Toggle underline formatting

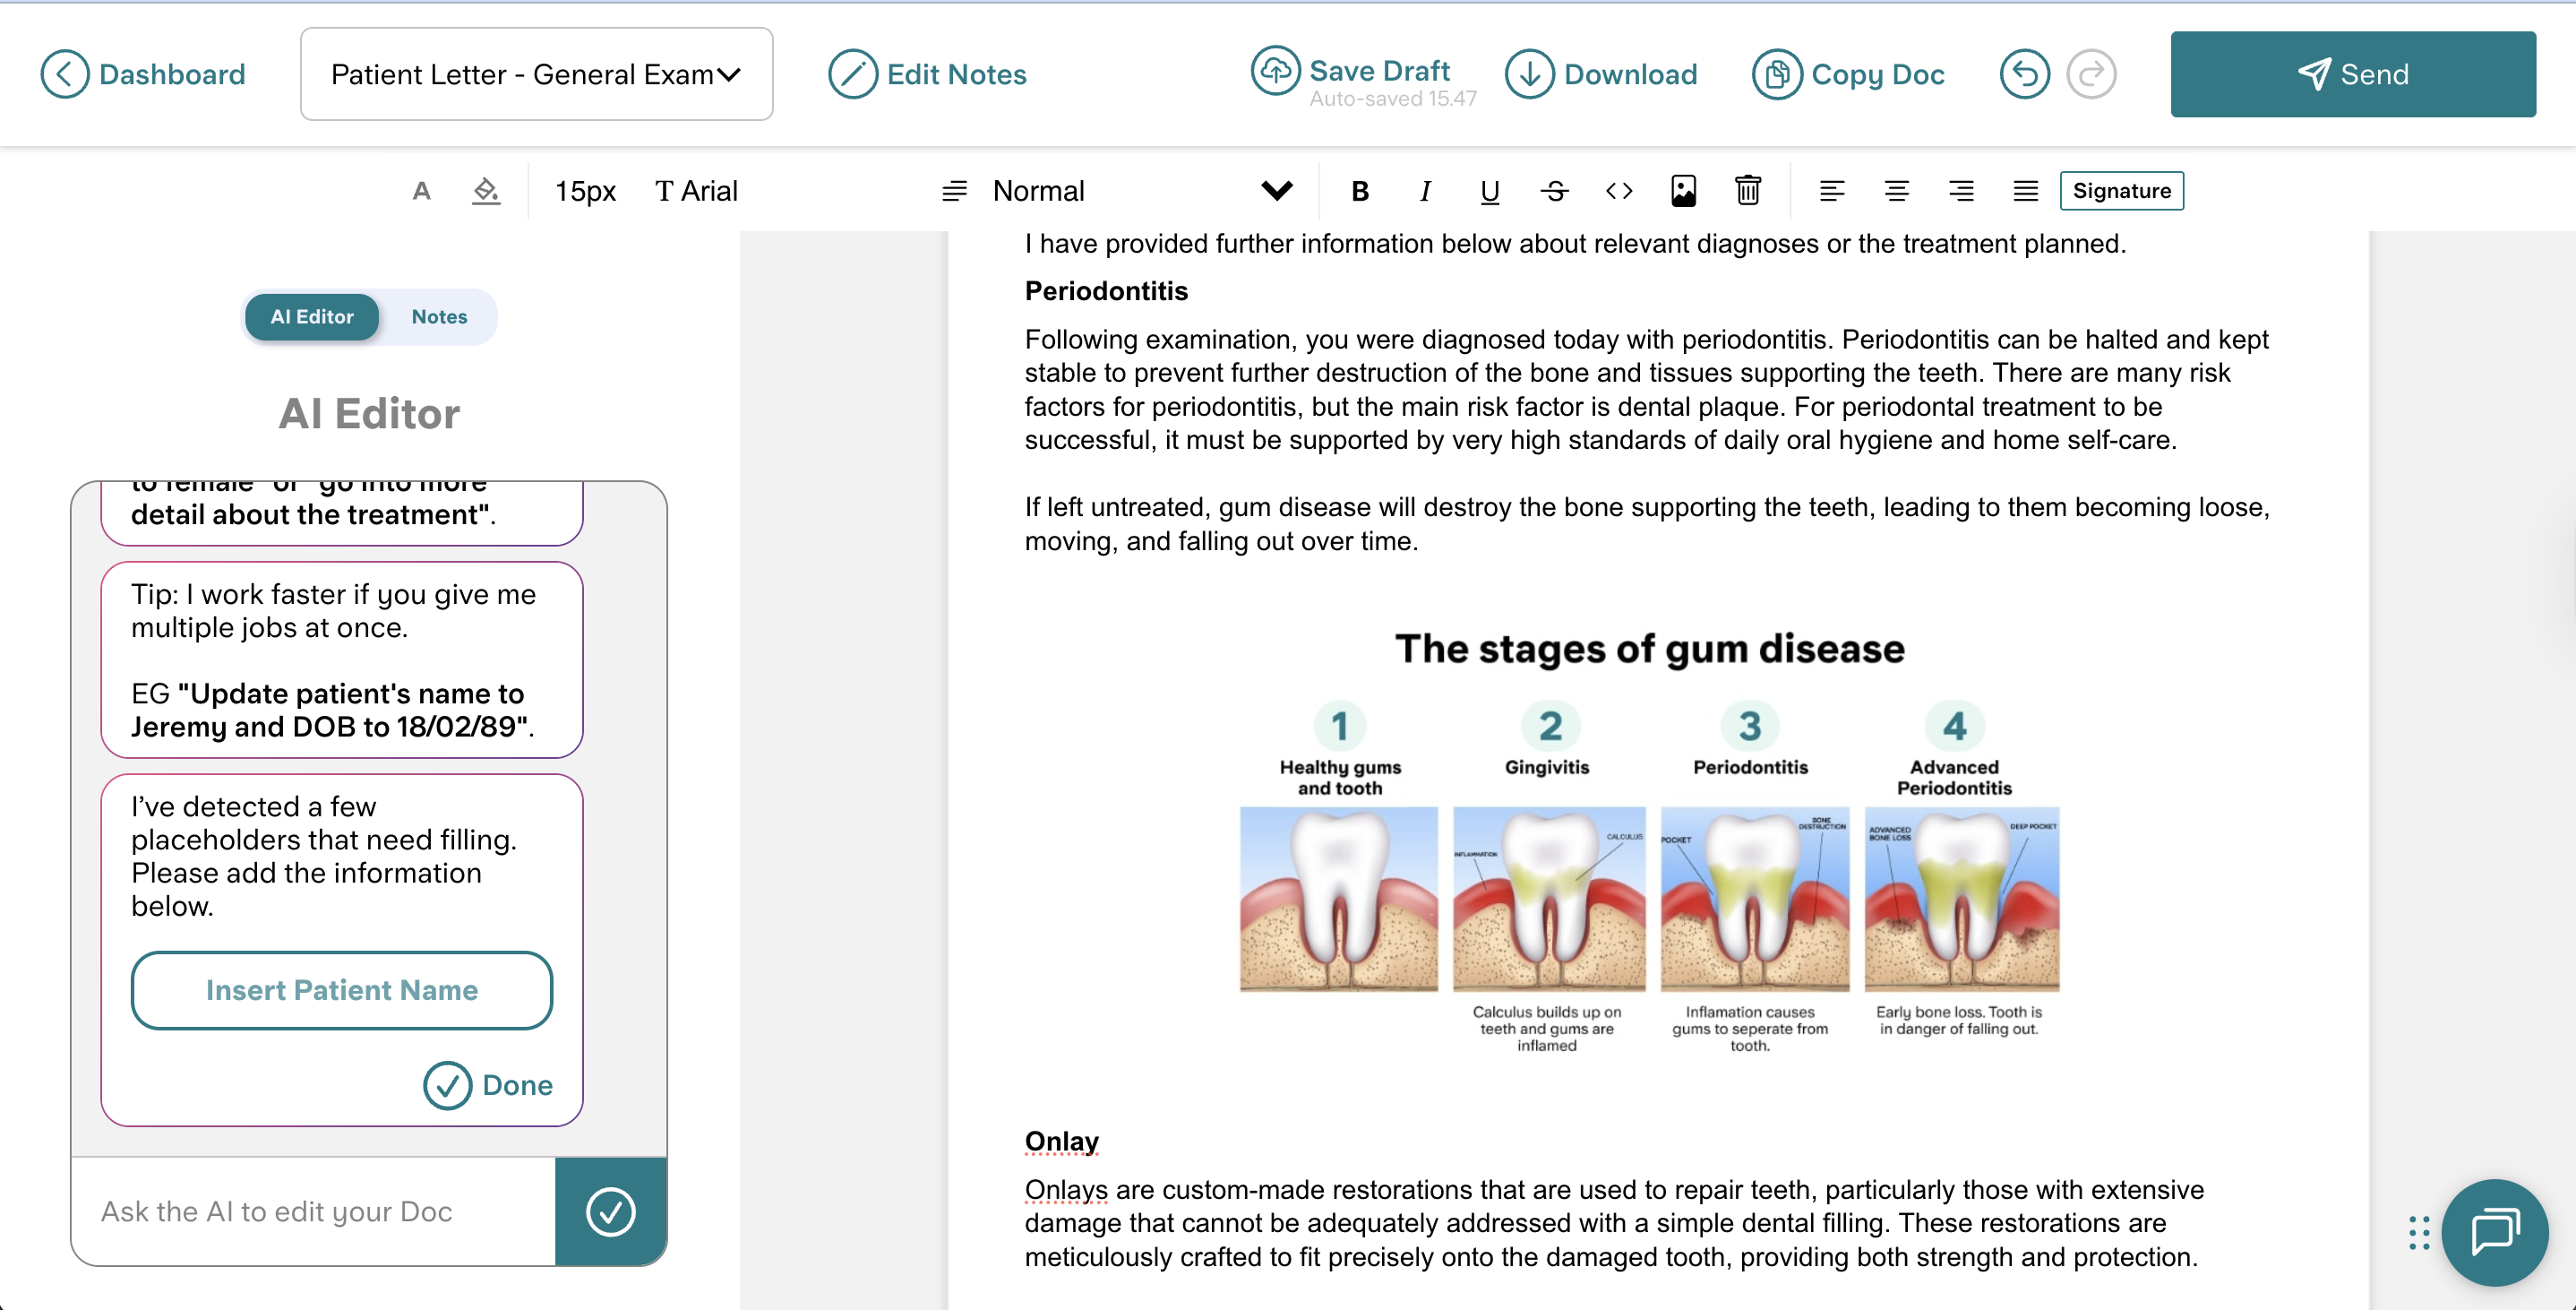click(1489, 191)
